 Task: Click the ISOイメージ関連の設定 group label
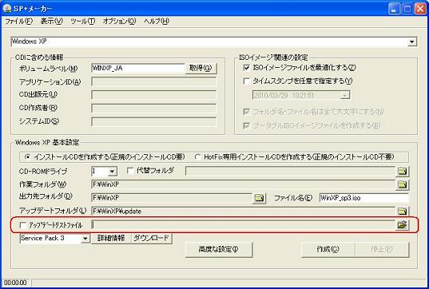[273, 57]
